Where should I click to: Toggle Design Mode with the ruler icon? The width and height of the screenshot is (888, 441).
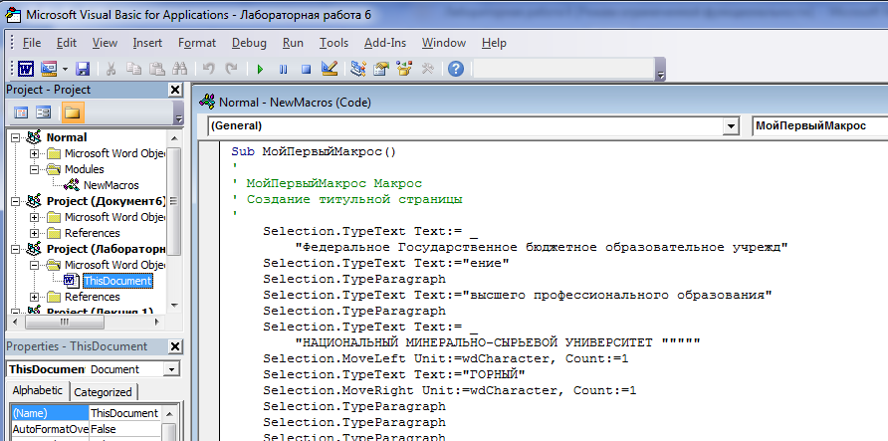330,69
